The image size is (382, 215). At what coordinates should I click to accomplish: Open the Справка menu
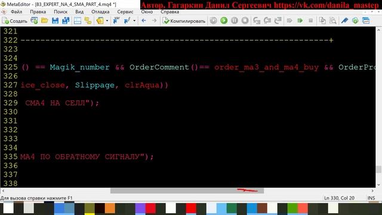click(170, 12)
